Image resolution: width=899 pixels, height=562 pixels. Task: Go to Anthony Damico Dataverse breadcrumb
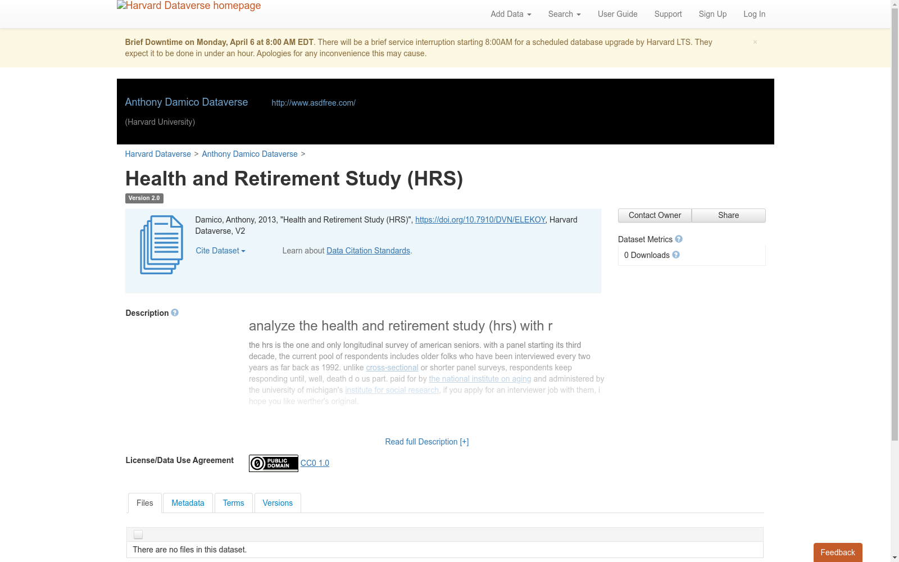(x=249, y=154)
